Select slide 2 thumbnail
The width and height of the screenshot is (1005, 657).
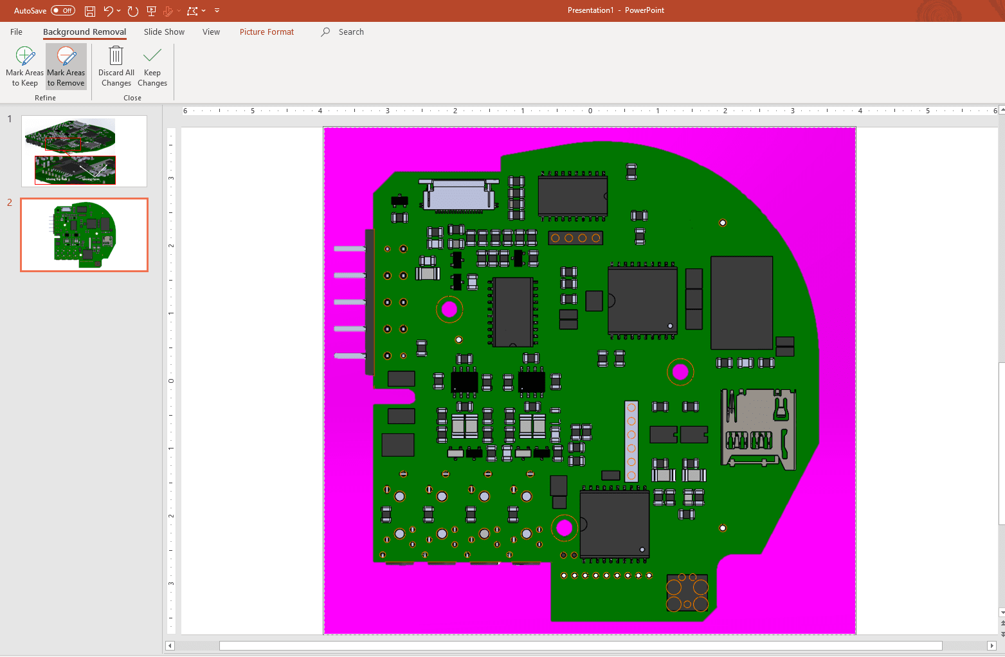tap(84, 235)
